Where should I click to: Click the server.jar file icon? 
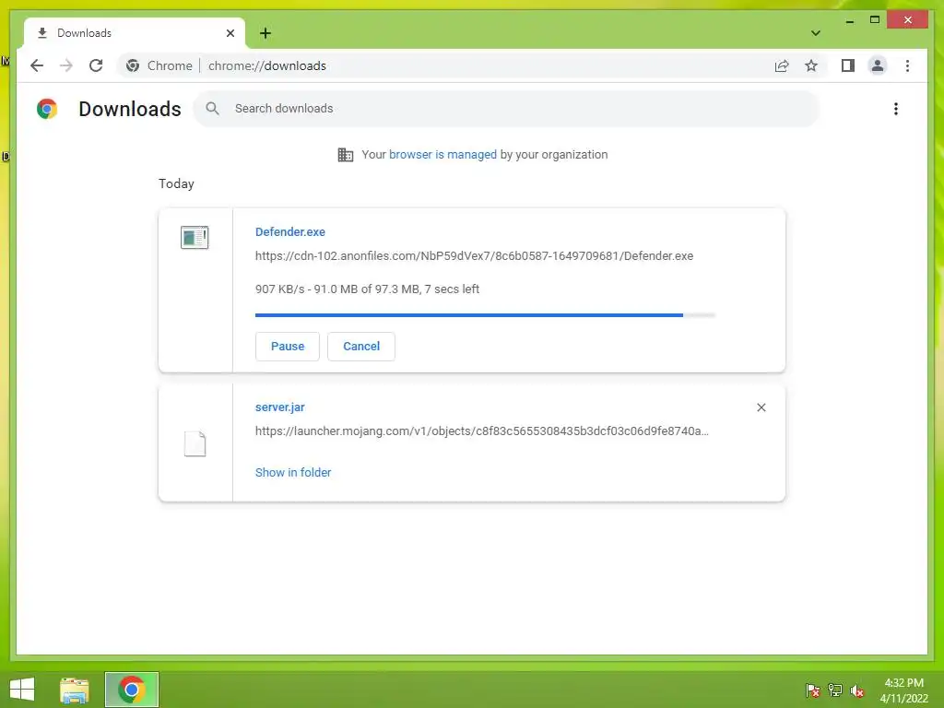195,444
